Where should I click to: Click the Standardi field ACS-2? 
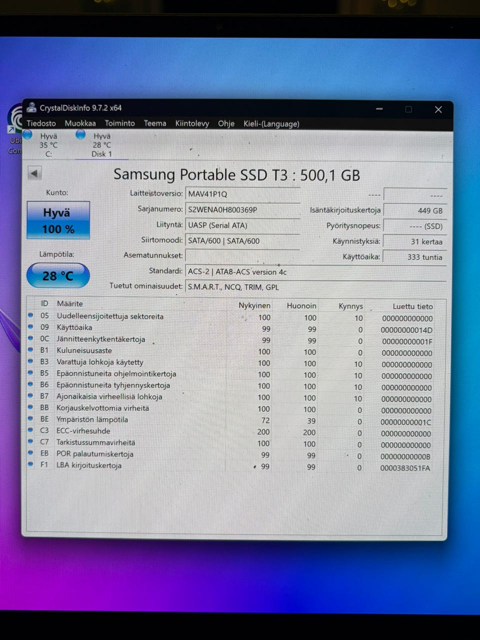pyautogui.click(x=315, y=271)
